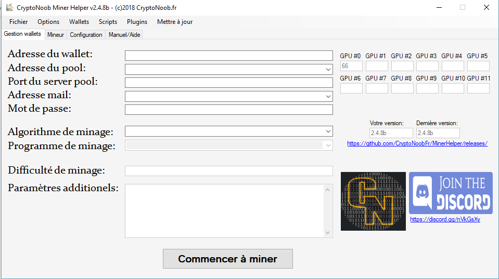Click the GPU #2 input field

coord(402,66)
